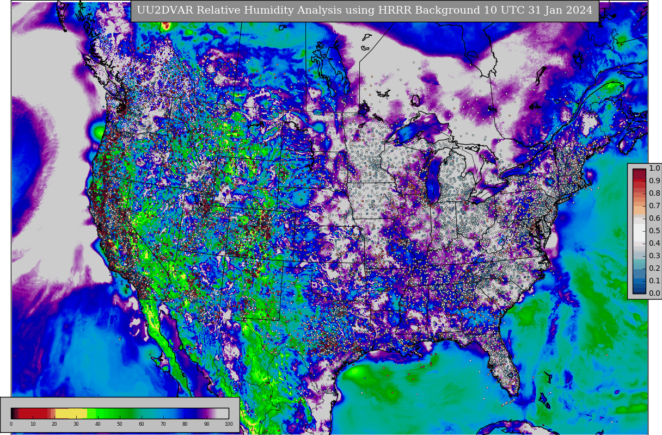Click the 0.0 label on vertical colorbar
This screenshot has width=662, height=435.
[654, 294]
